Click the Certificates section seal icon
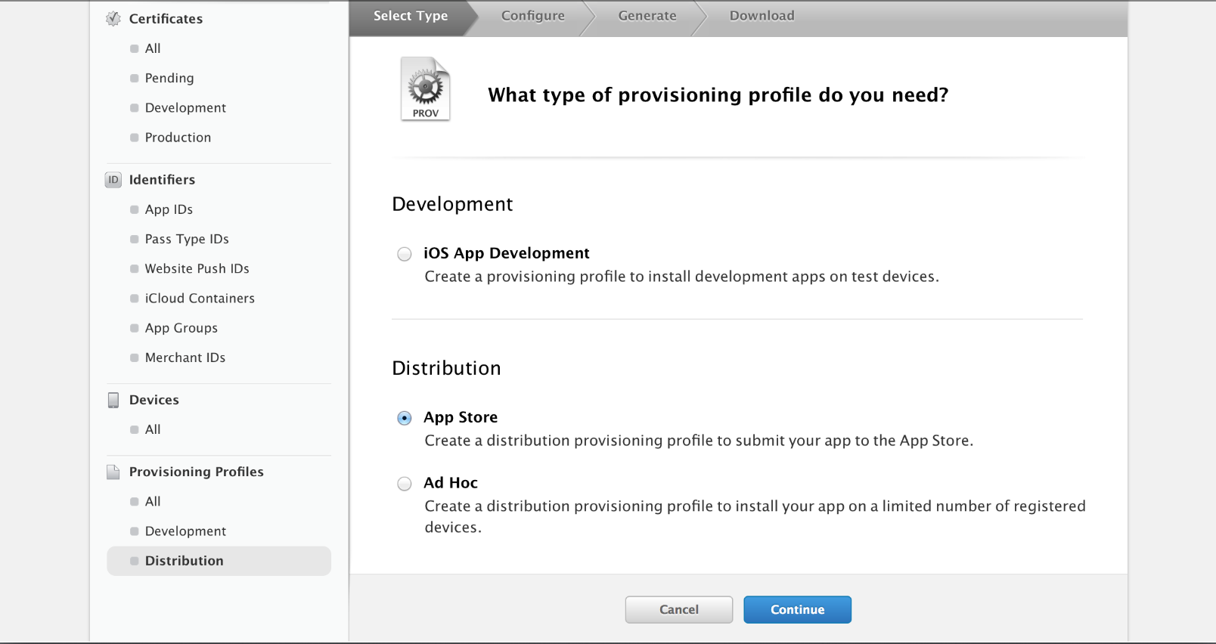This screenshot has height=644, width=1216. (113, 19)
